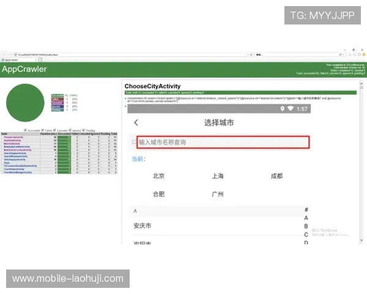This screenshot has height=294, width=367.
Task: Click the AppCrawler header title
Action: click(x=24, y=69)
